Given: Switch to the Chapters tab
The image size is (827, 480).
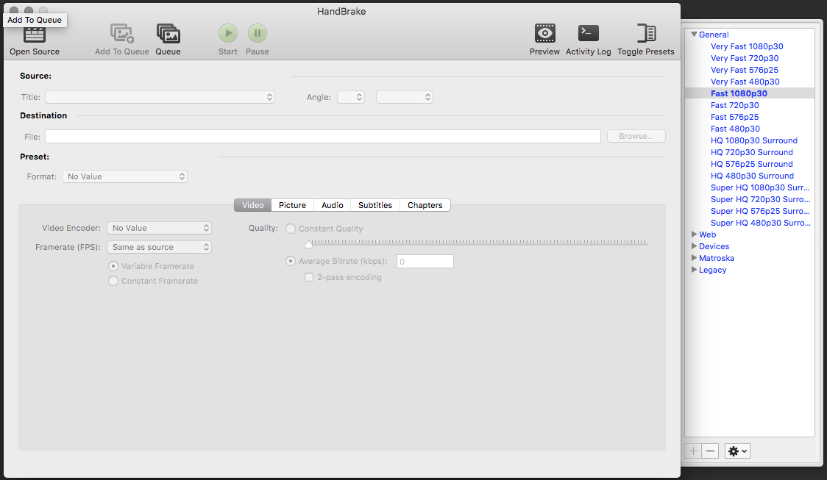Looking at the screenshot, I should tap(425, 205).
